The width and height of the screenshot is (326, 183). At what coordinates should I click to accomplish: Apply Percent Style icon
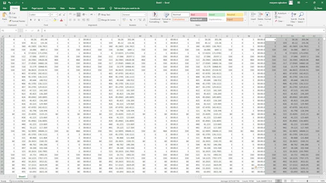tap(131, 20)
